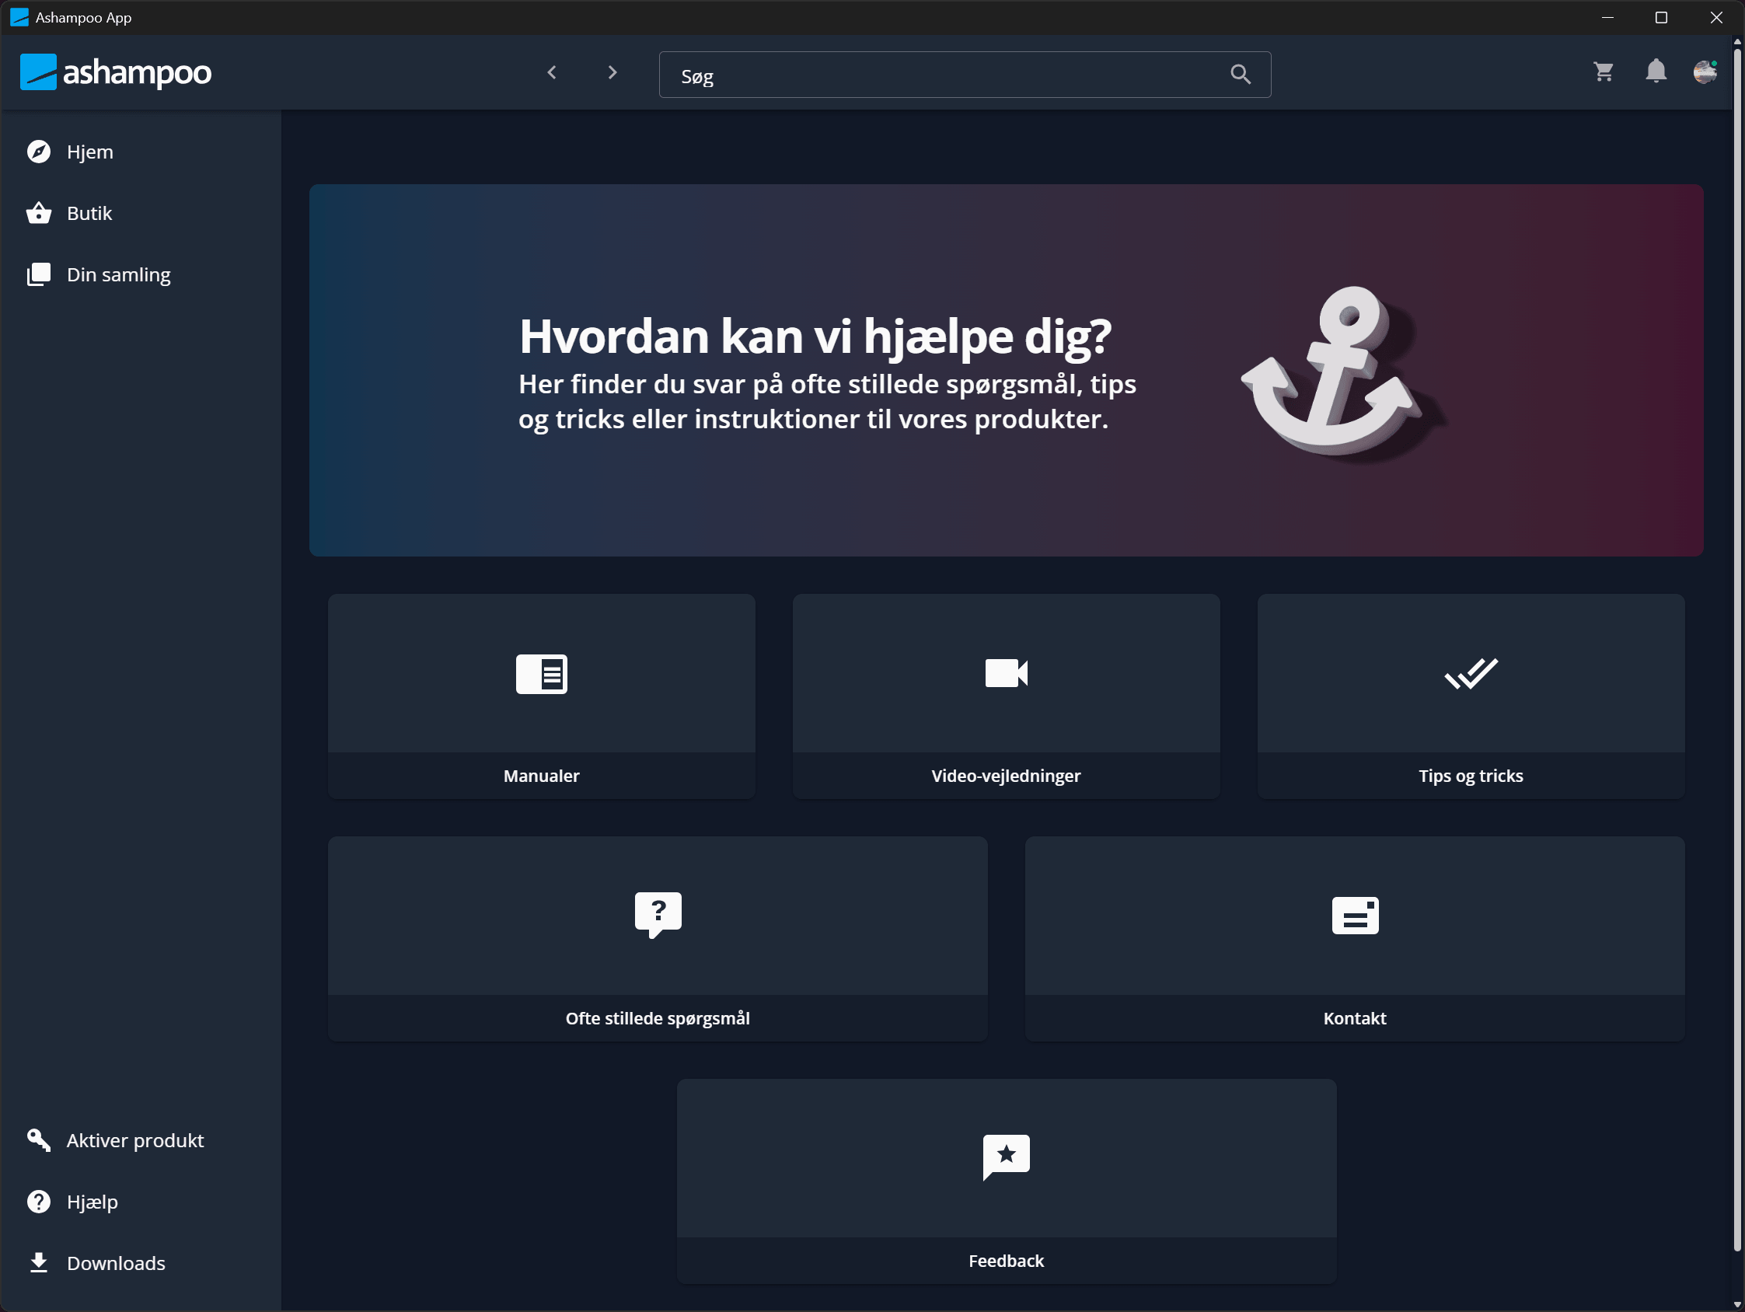Image resolution: width=1745 pixels, height=1312 pixels.
Task: Click the FAQ question bubble icon
Action: [x=658, y=914]
